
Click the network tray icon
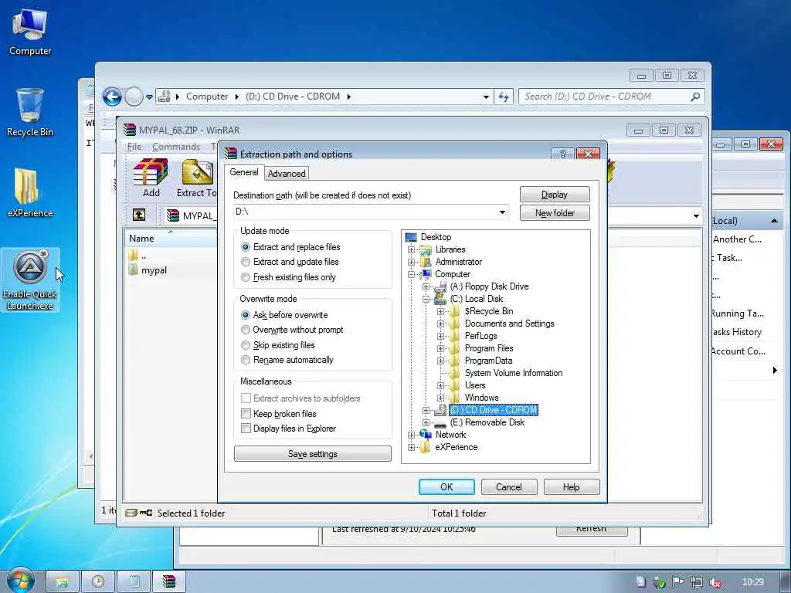[x=697, y=582]
